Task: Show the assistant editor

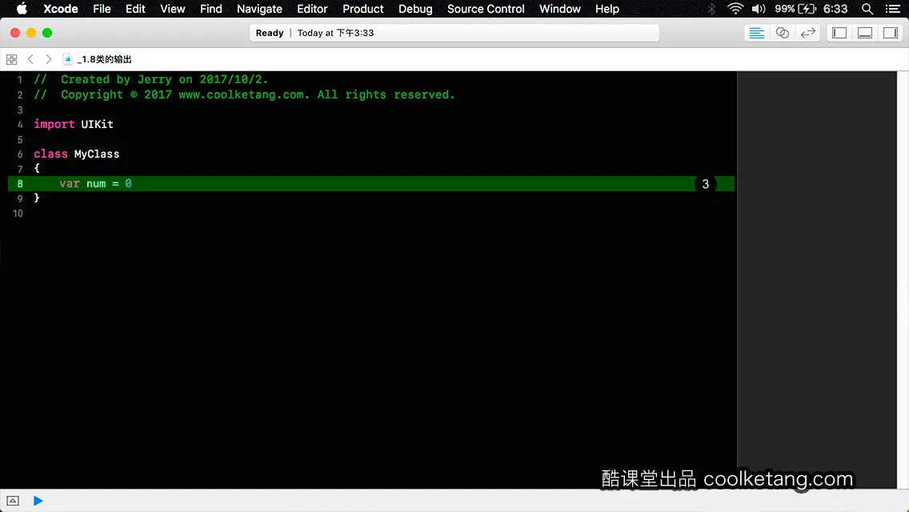Action: coord(782,33)
